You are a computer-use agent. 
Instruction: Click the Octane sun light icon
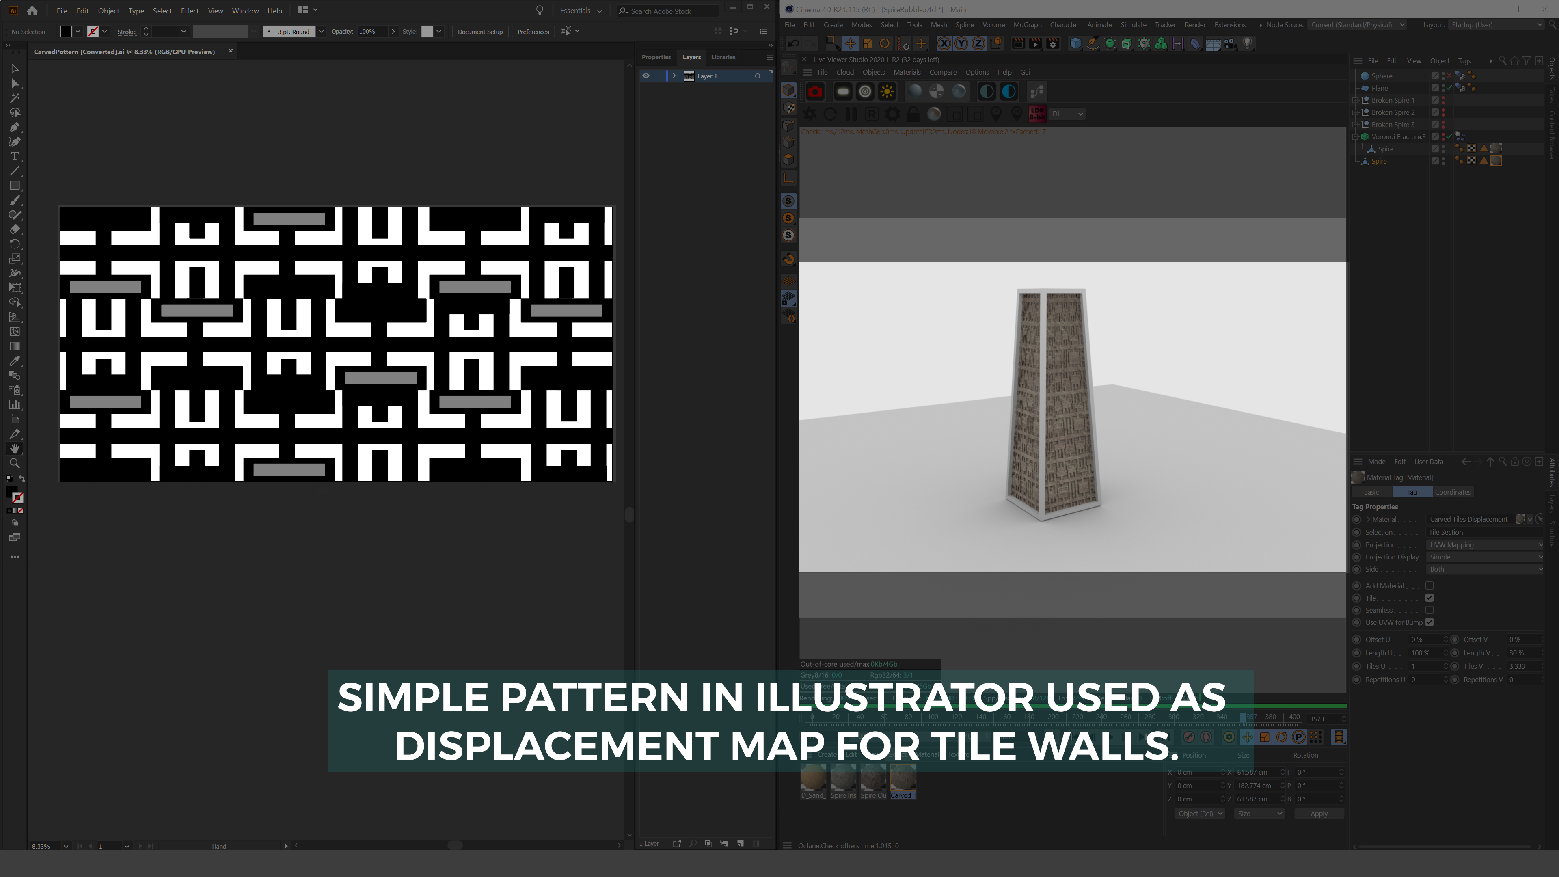point(887,92)
